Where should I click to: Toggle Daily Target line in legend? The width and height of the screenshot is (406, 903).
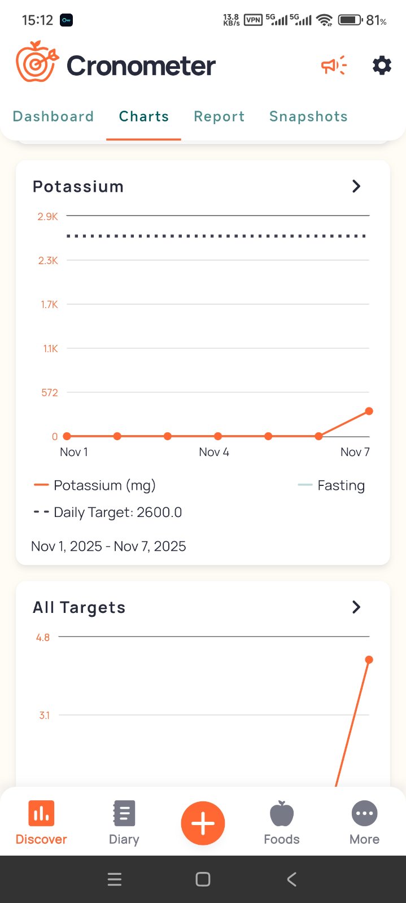pyautogui.click(x=108, y=512)
